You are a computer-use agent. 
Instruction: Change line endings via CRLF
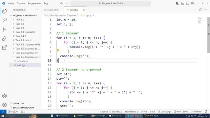tap(152, 111)
